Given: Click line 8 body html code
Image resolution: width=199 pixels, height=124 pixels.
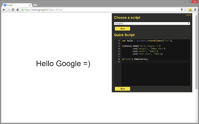Looking at the screenshot, I should click(135, 59).
